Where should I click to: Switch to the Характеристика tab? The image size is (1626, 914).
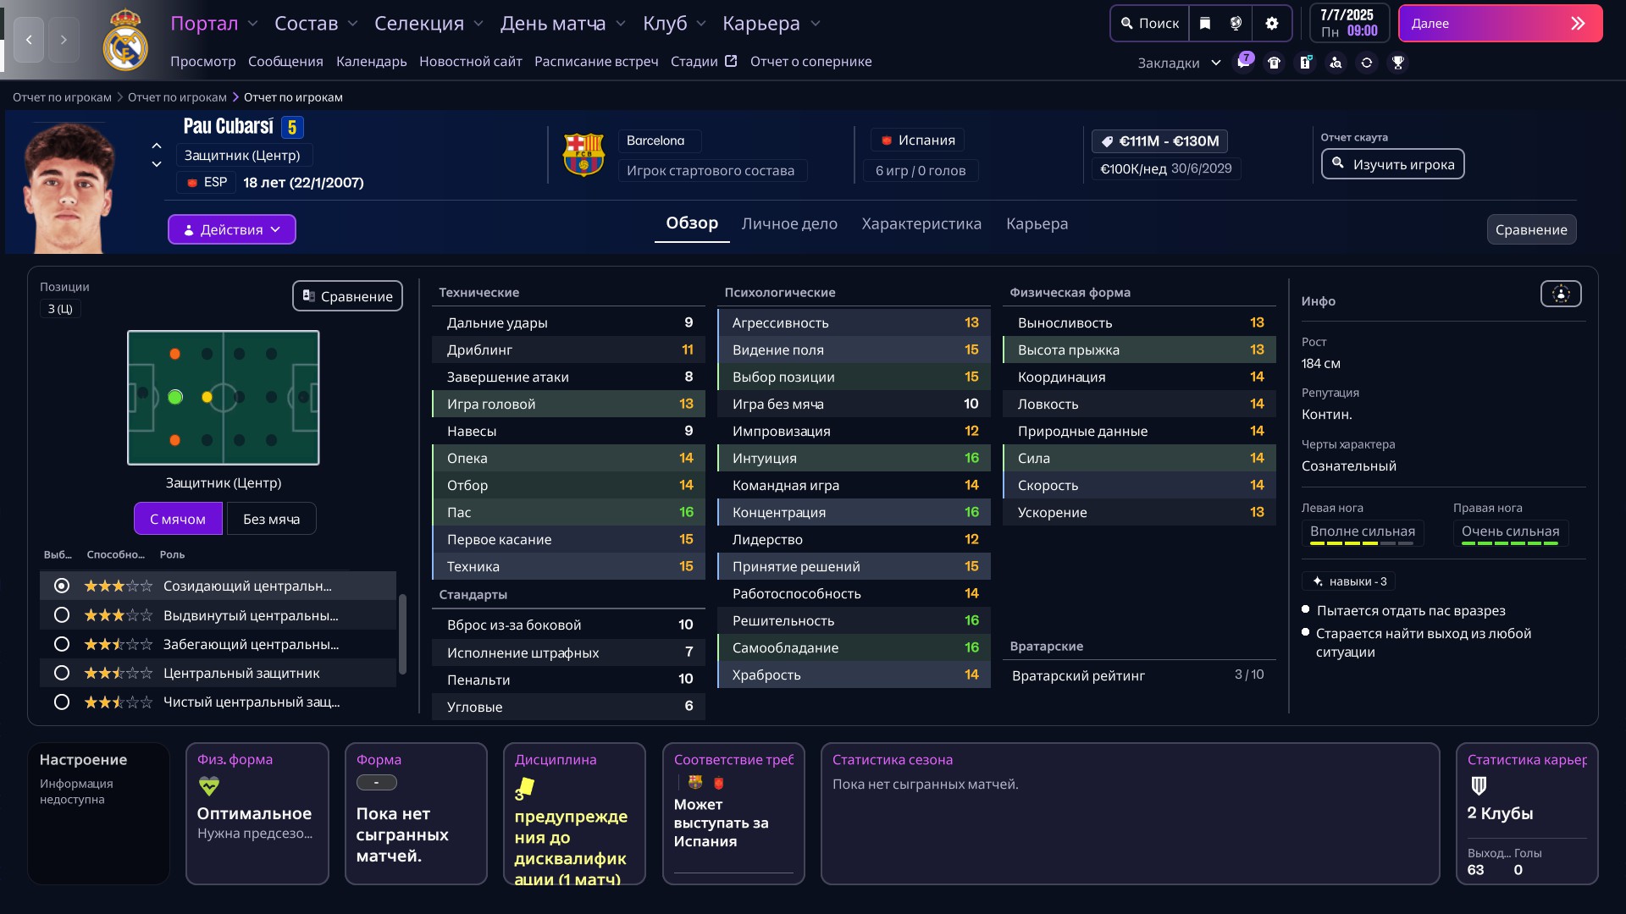tap(921, 223)
